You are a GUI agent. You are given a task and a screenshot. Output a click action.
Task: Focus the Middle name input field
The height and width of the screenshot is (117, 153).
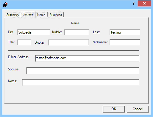[77, 32]
